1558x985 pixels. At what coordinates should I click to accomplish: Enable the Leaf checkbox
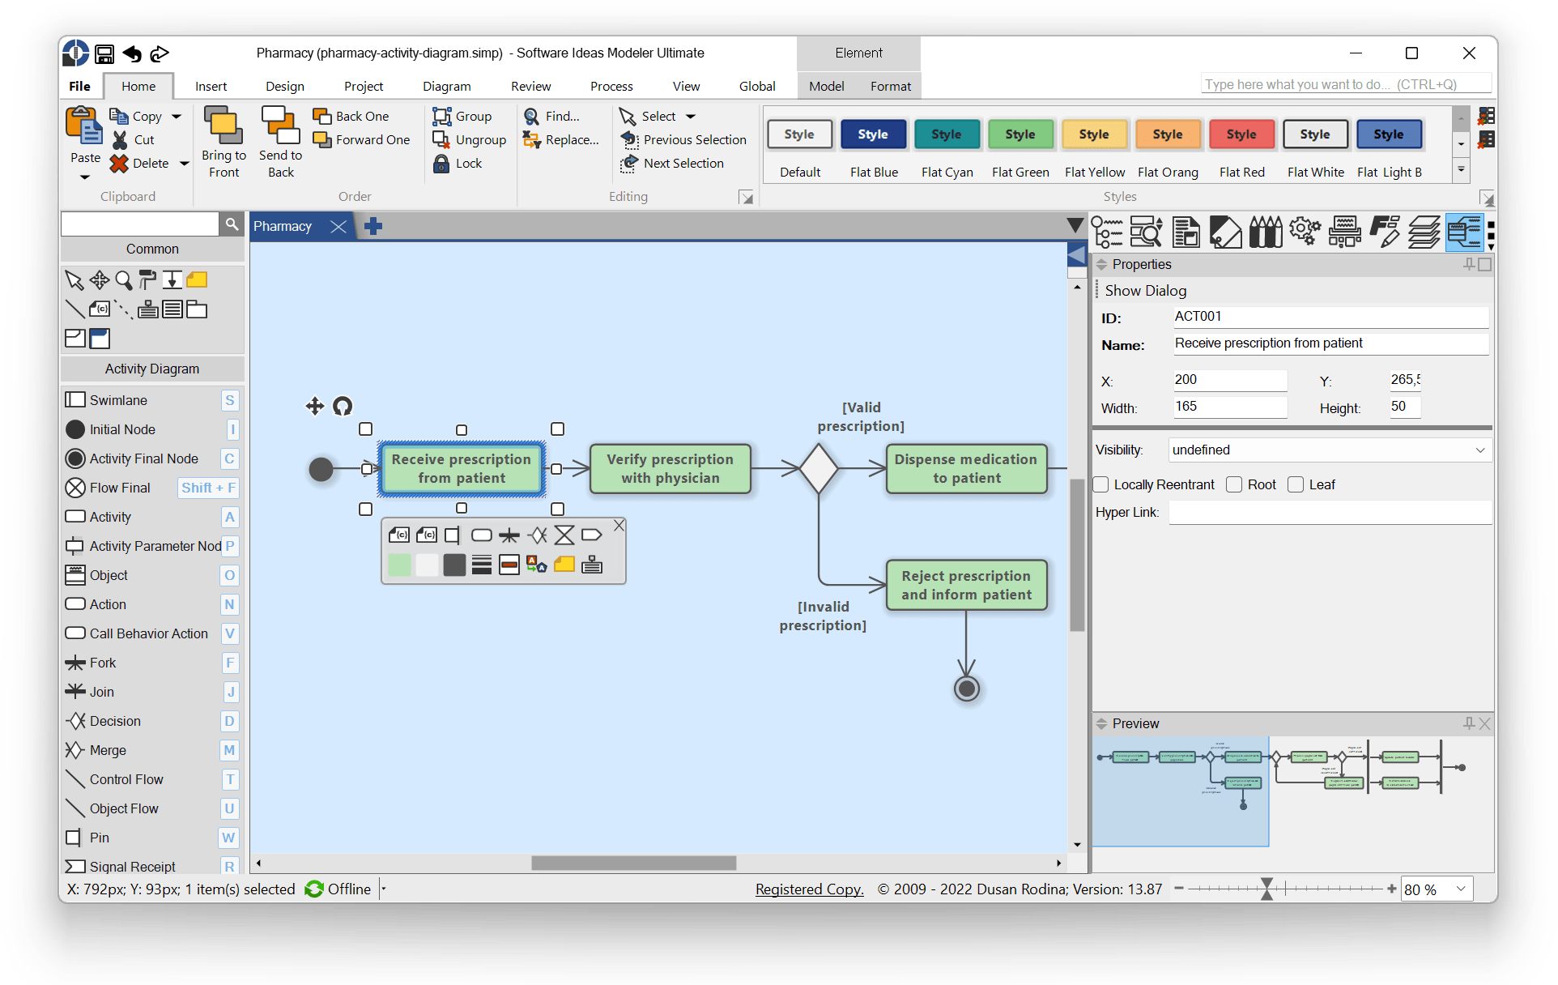pos(1295,484)
